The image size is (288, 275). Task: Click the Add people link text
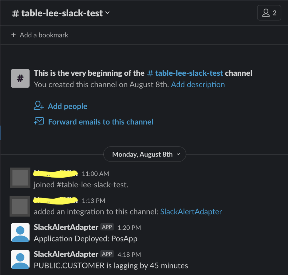[68, 106]
